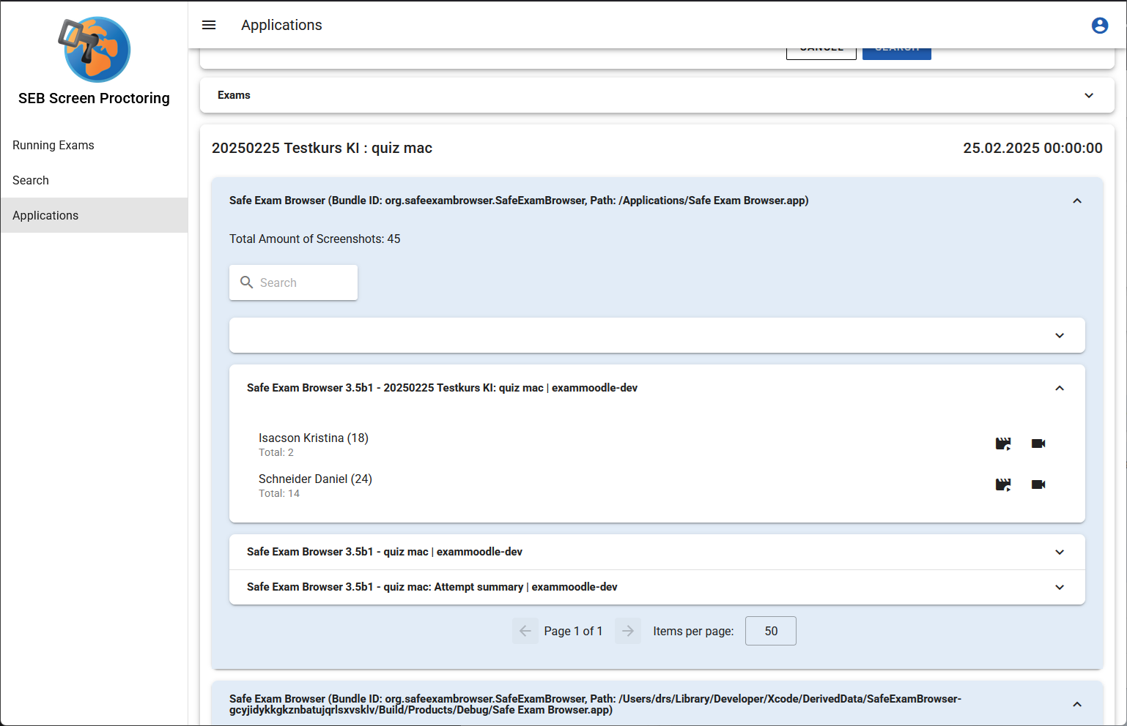Toggle the hamburger navigation menu
The image size is (1127, 726).
[x=209, y=25]
